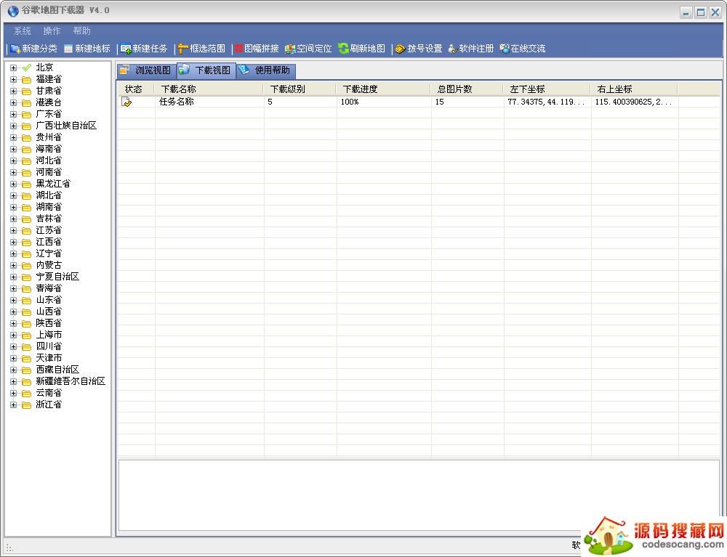Sort by the 下载名称 column header

coord(209,89)
